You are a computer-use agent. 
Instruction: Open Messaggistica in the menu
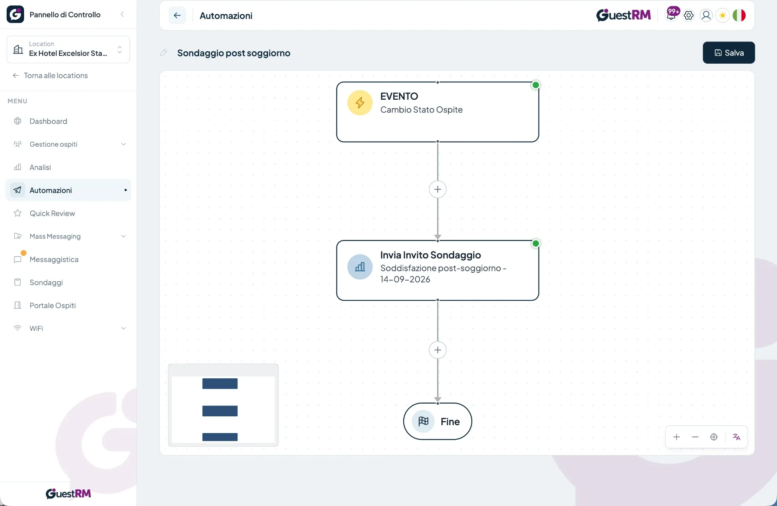68,259
